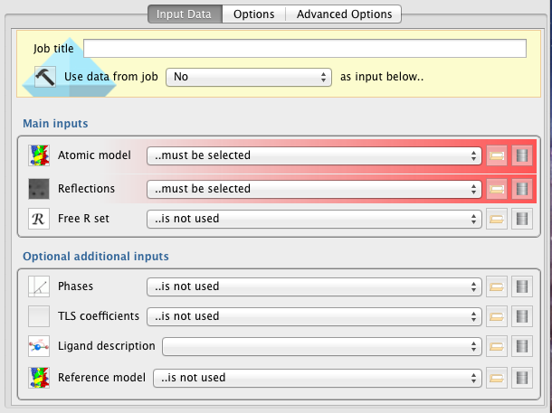The height and width of the screenshot is (413, 552).
Task: Click the database icon for Atomic model
Action: [521, 155]
